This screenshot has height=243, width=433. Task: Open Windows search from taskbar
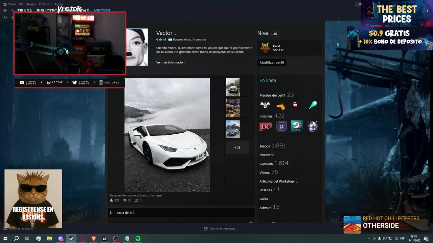click(16, 238)
